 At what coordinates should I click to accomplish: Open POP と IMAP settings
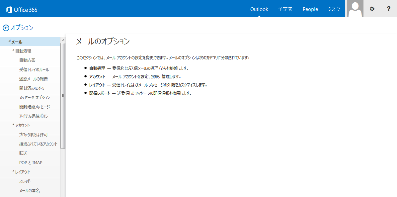[31, 162]
